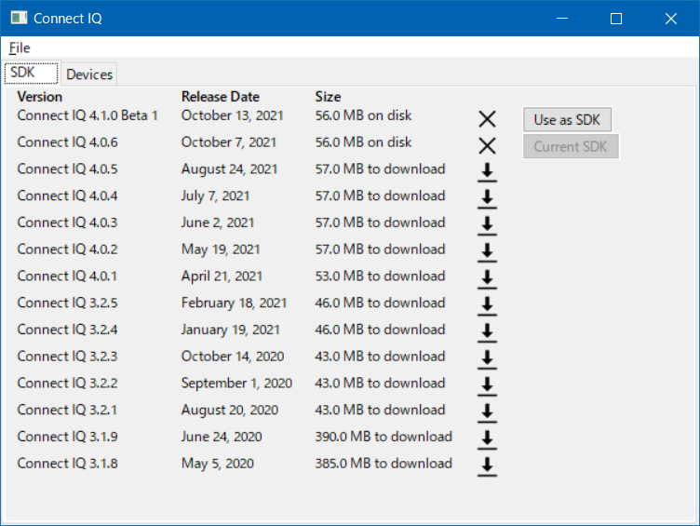Download Connect IQ 4.0.4 SDK
This screenshot has height=526, width=700.
click(487, 199)
